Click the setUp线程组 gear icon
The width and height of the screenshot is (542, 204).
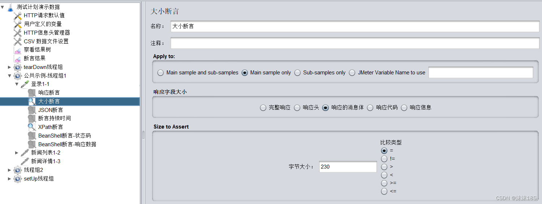tap(17, 179)
